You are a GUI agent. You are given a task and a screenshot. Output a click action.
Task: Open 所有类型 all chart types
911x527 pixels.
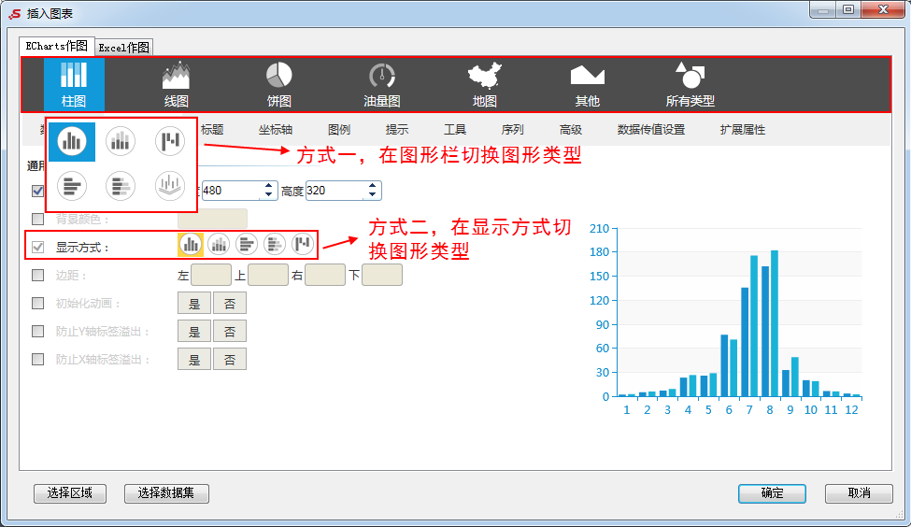tap(690, 84)
